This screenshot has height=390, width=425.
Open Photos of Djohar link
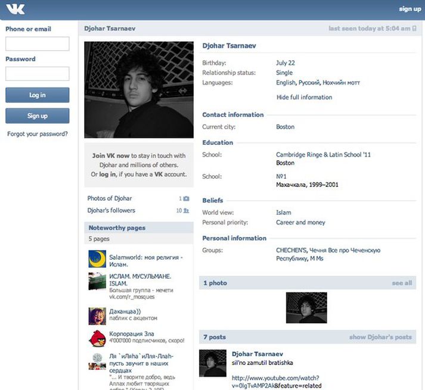(110, 198)
